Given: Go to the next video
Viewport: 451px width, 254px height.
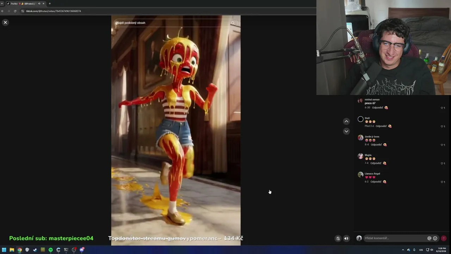Looking at the screenshot, I should pos(346,131).
